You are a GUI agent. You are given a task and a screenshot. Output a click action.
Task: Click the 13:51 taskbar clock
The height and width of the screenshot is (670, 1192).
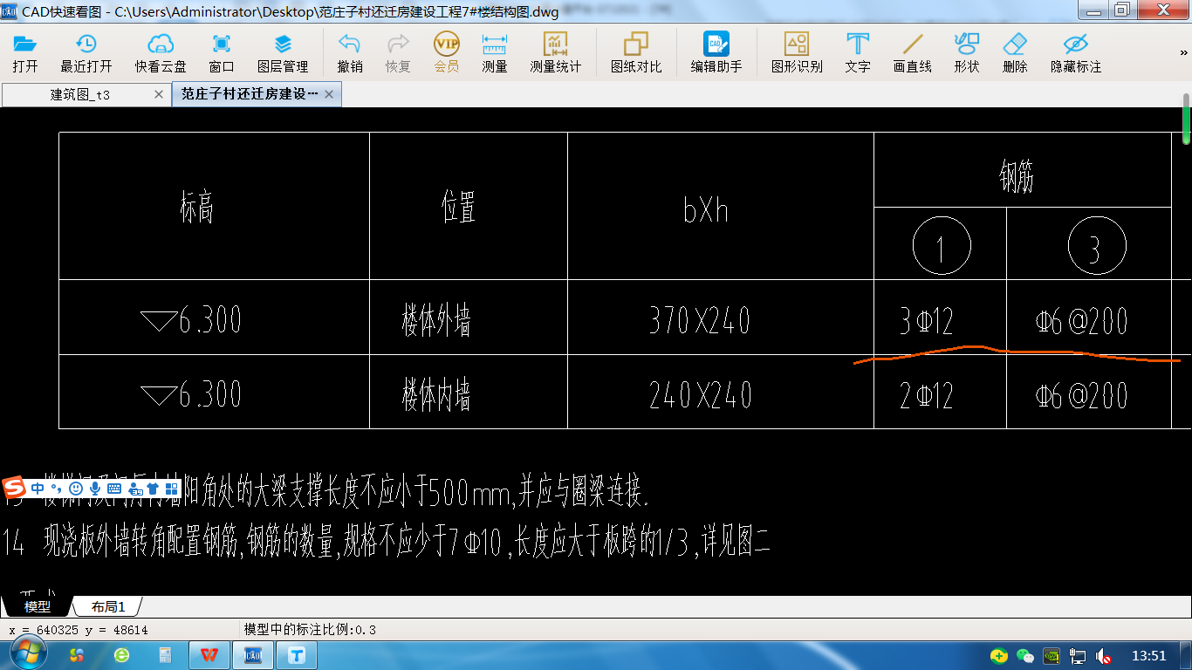[1148, 656]
